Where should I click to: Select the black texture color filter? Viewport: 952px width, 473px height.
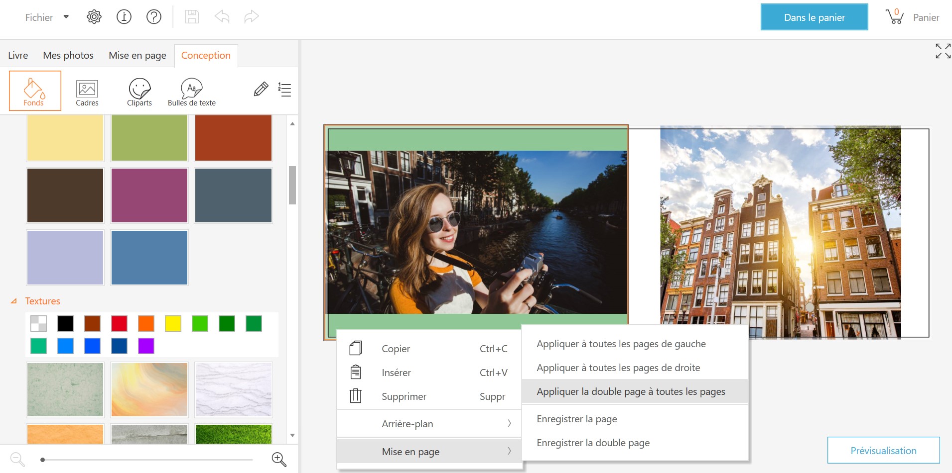point(65,324)
